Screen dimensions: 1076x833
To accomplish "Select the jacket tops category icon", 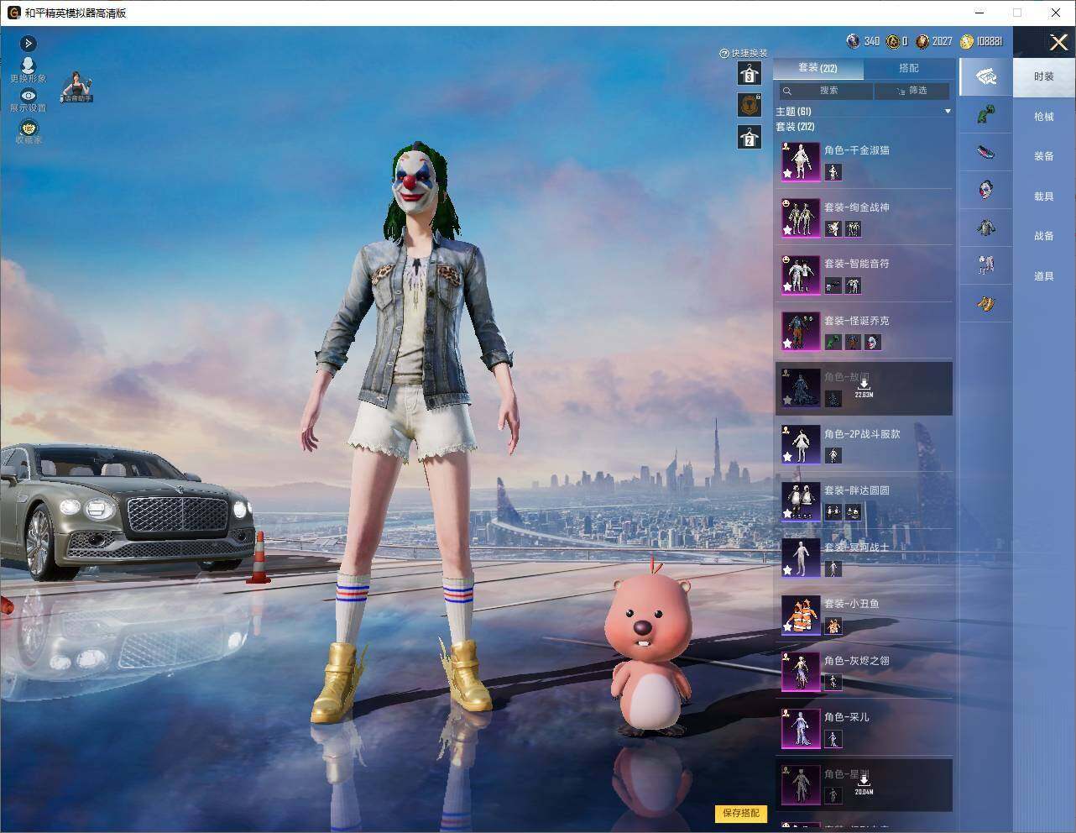I will [x=985, y=227].
